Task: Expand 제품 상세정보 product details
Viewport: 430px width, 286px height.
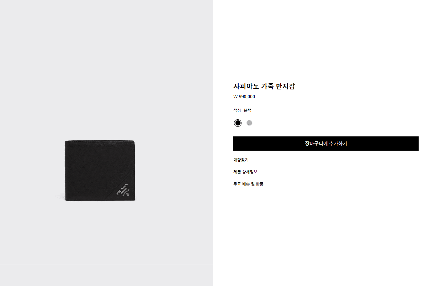Action: click(245, 172)
